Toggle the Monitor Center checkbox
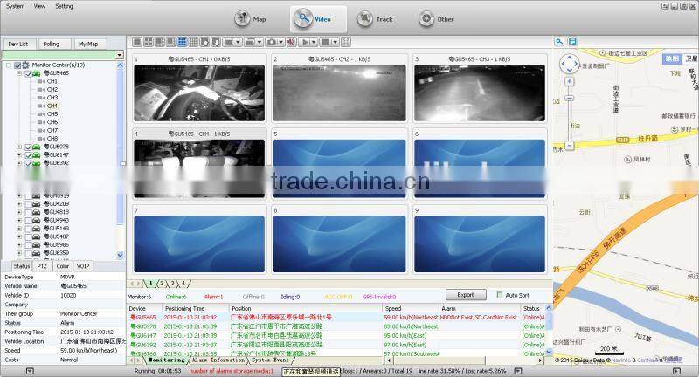Viewport: 699px width, 377px height. click(17, 65)
